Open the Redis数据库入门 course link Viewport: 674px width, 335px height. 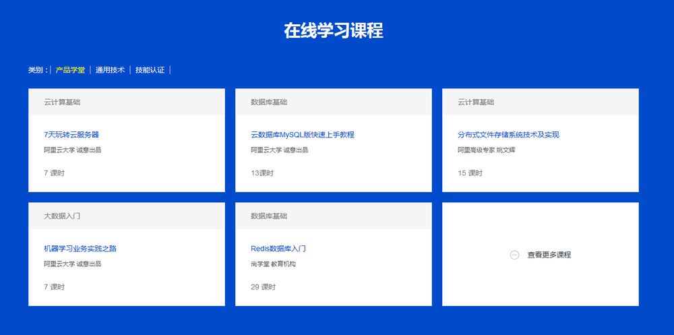point(278,249)
